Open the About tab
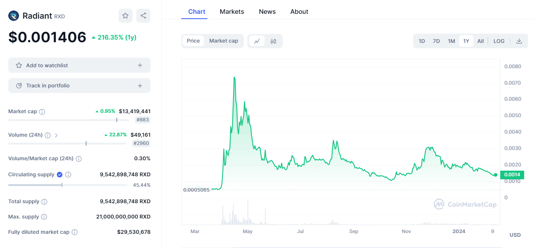Screen dimensions: 535x248 pos(299,12)
